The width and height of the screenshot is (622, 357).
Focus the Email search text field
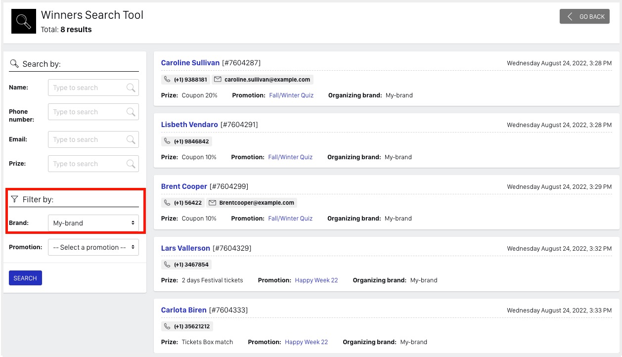[87, 139]
